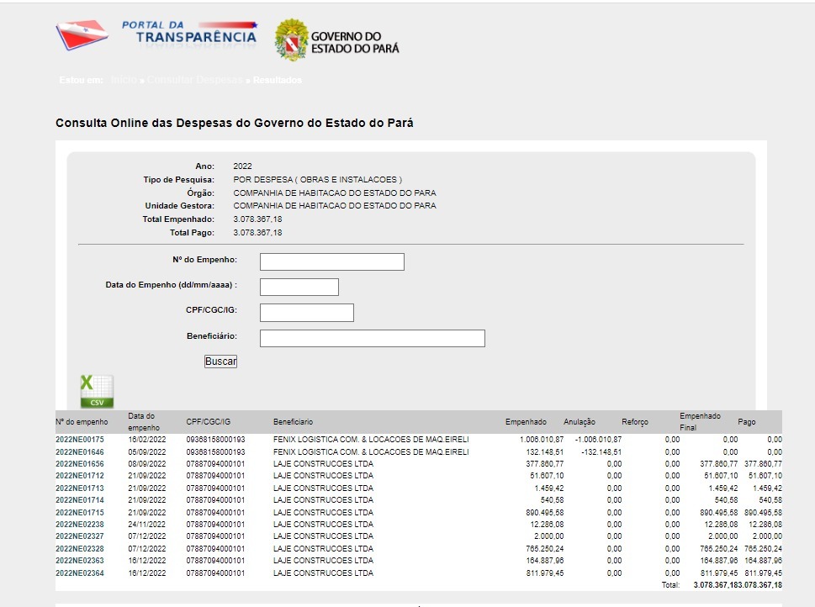Open empenho 2022NE01656

80,463
